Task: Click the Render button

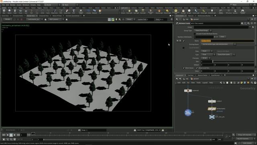Action: point(8,19)
